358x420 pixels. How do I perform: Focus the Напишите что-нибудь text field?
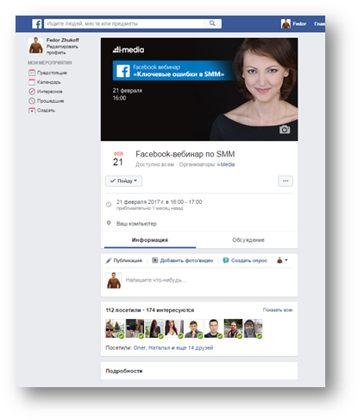click(x=156, y=280)
